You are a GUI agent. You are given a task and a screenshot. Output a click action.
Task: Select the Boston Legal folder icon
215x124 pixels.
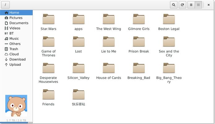pos(169,19)
